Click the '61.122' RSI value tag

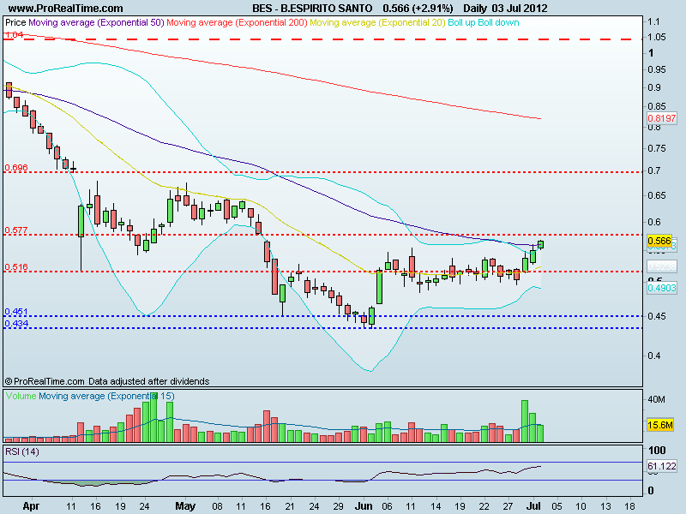661,466
